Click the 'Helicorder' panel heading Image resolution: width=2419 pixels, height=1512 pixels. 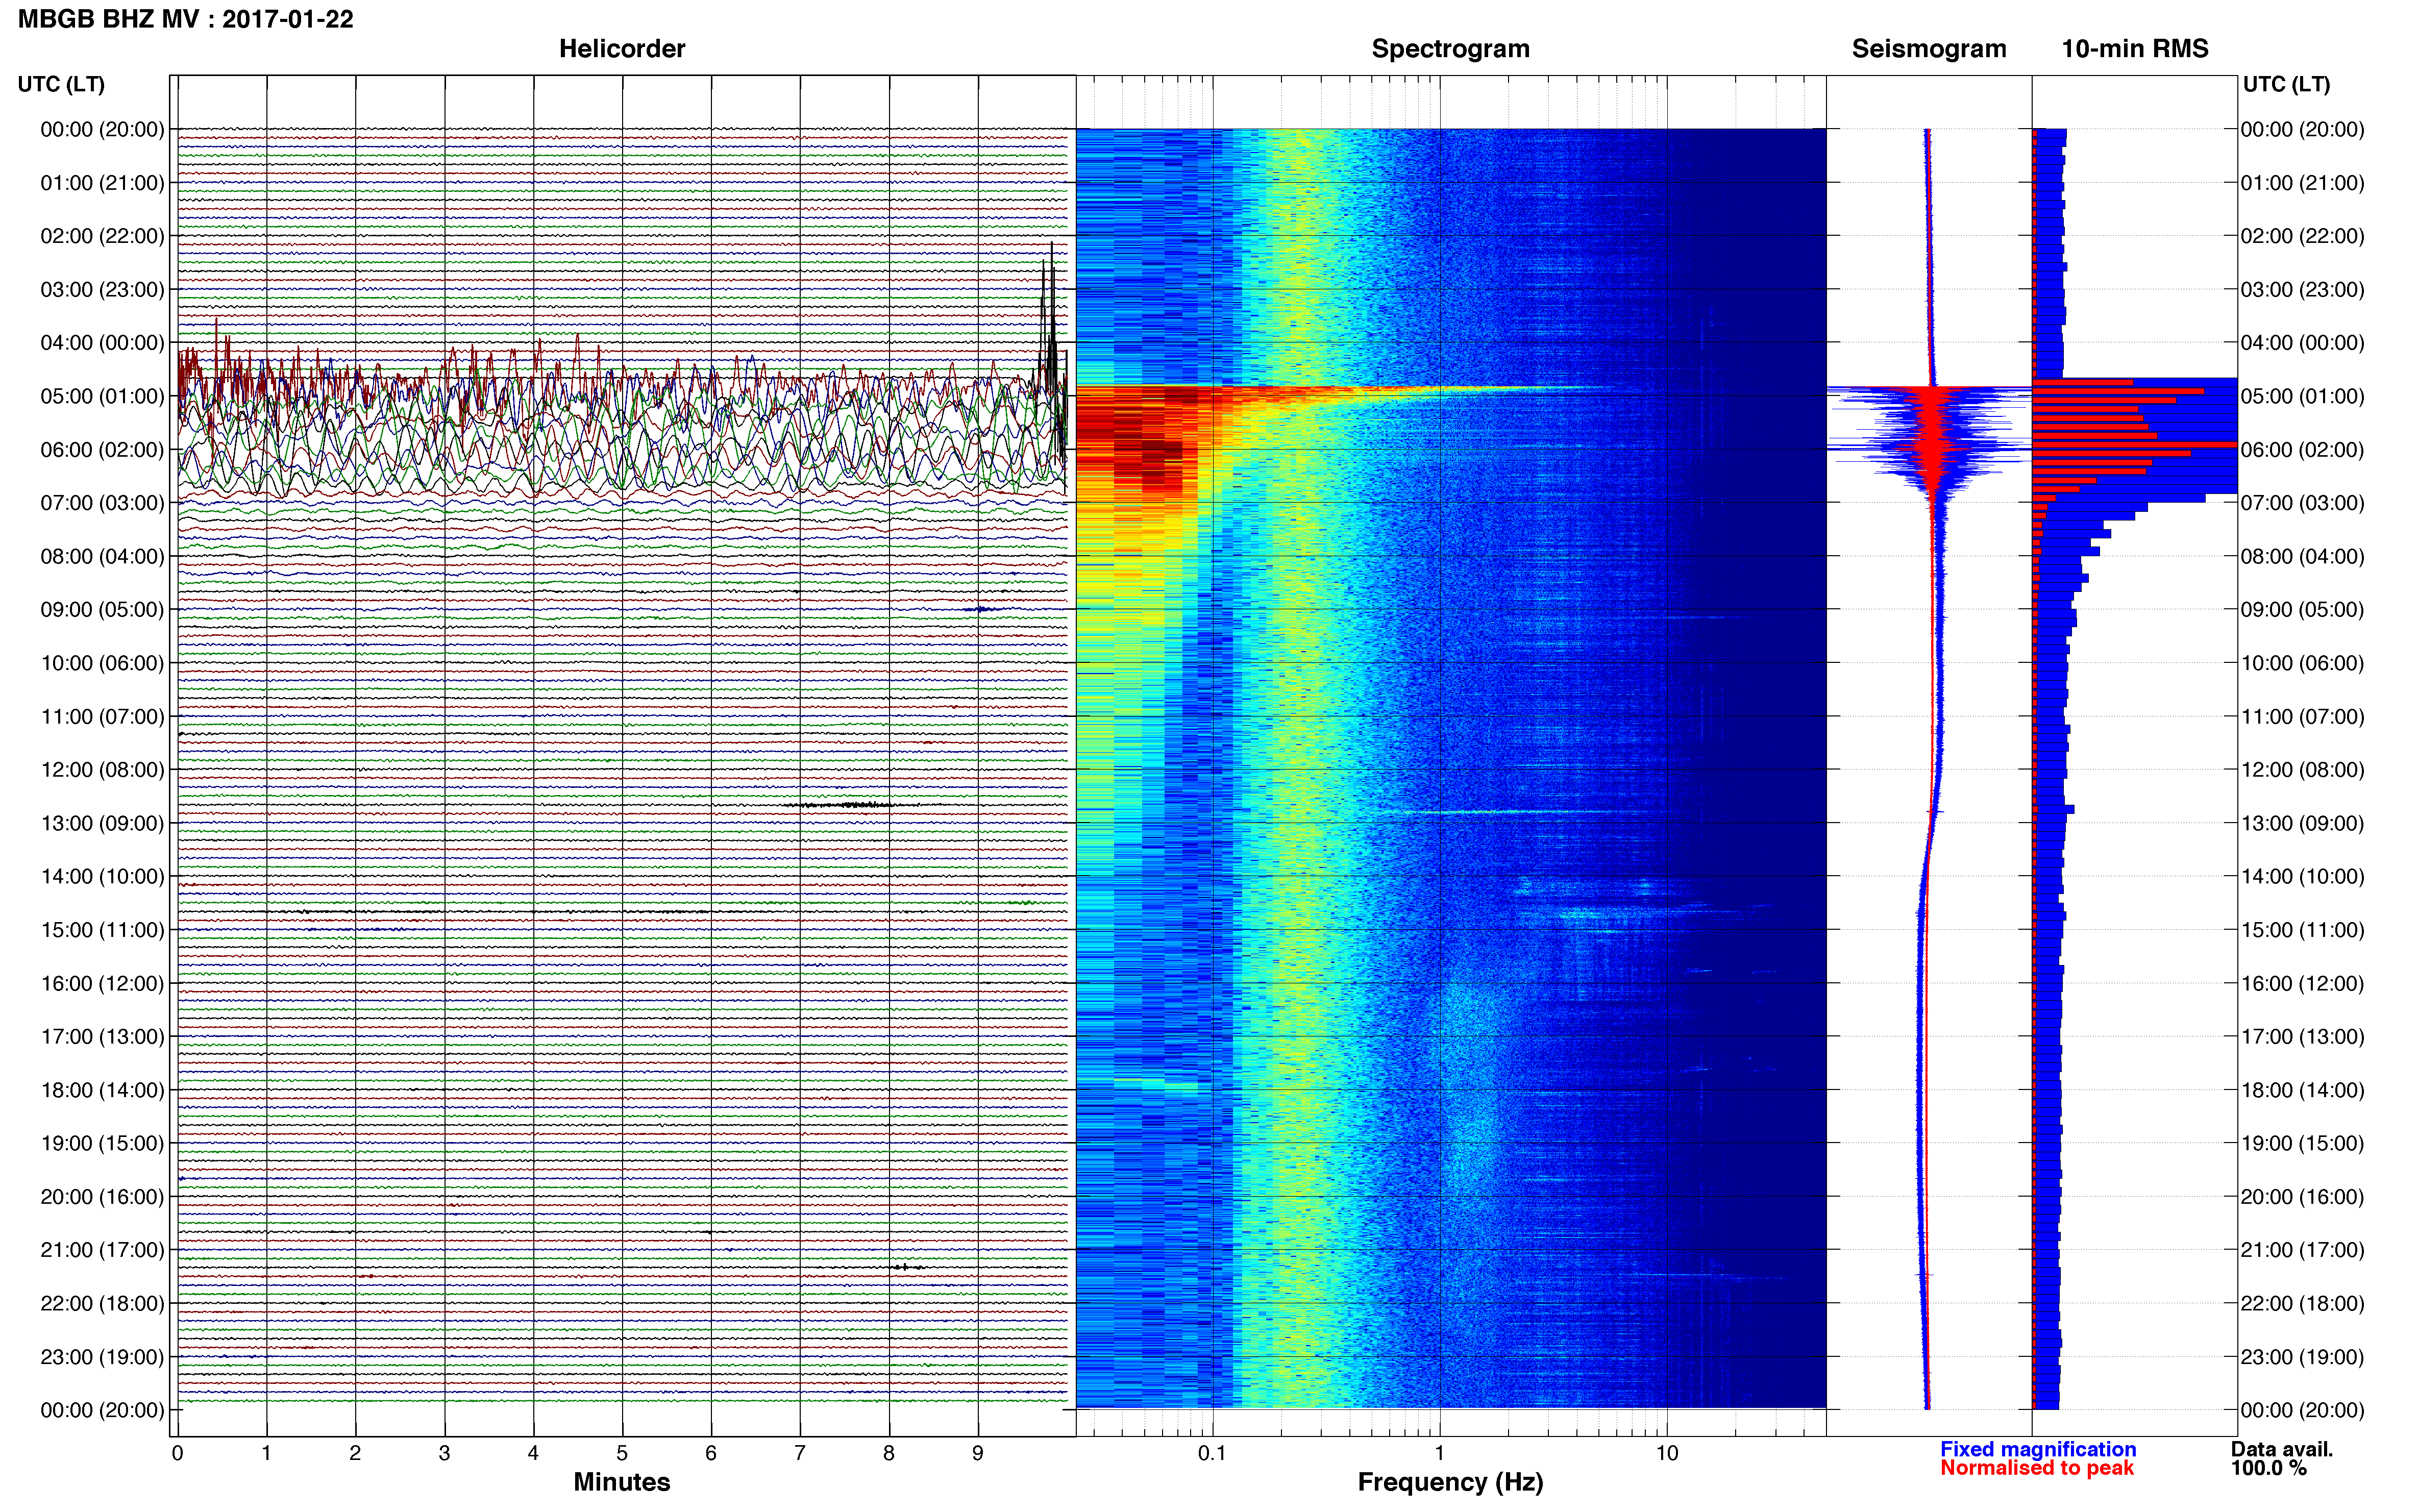point(622,49)
